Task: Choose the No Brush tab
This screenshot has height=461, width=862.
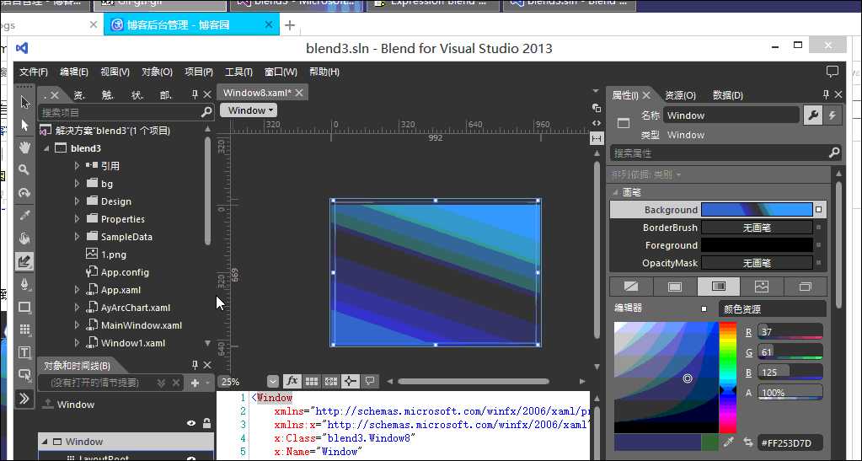Action: pos(631,287)
